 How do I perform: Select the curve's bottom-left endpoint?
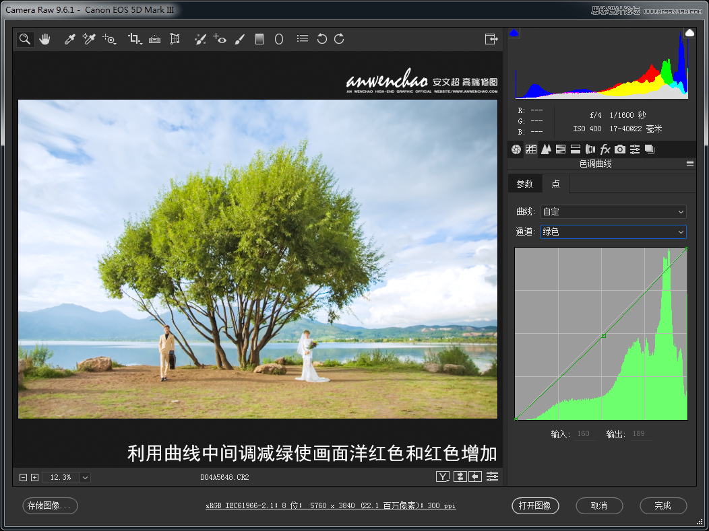click(516, 419)
